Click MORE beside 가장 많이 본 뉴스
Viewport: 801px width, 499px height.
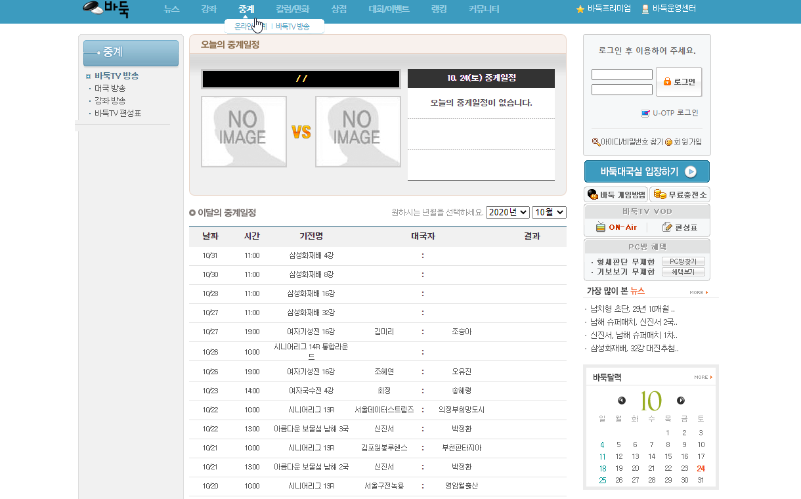699,292
